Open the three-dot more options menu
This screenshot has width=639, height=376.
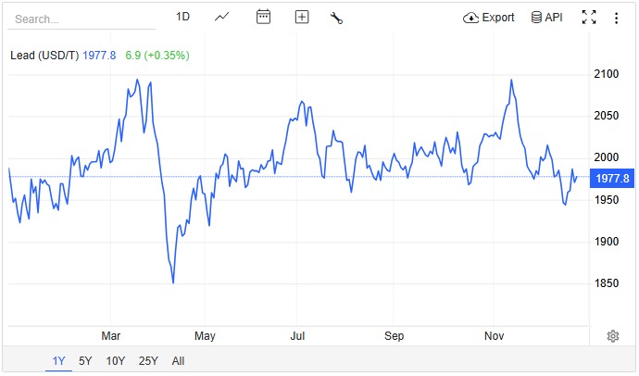click(617, 18)
